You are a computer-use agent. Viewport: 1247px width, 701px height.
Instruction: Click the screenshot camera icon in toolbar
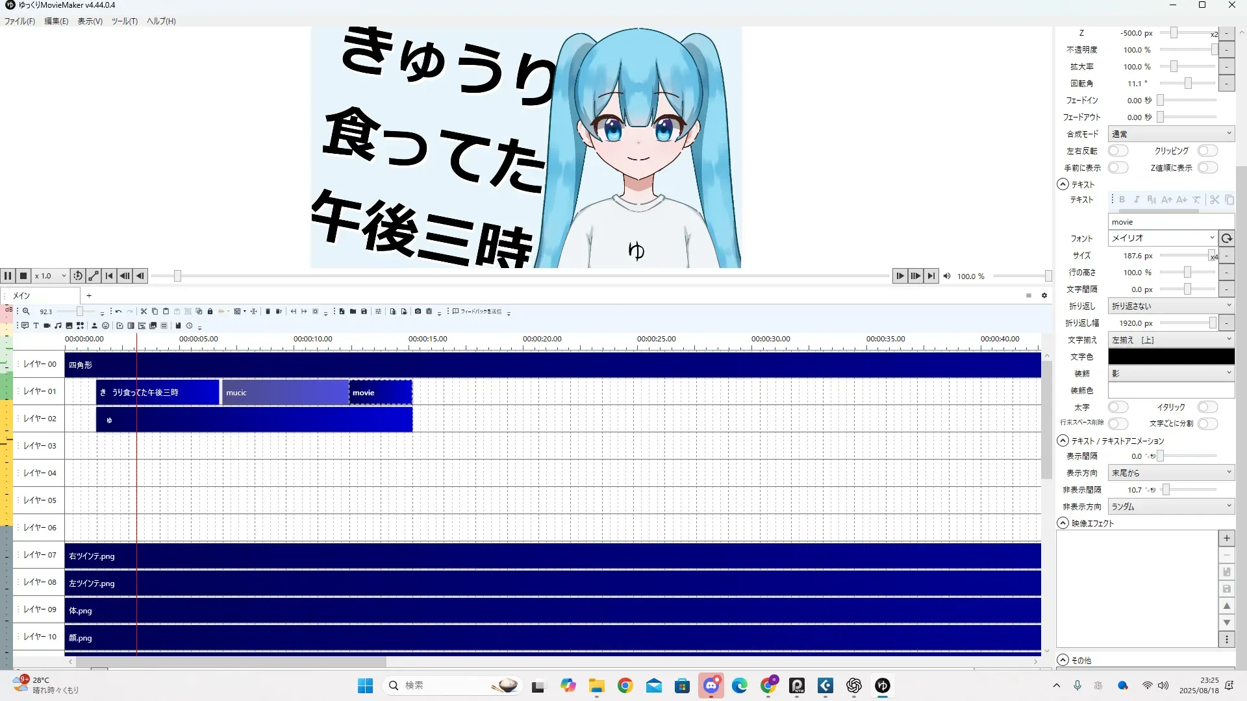pyautogui.click(x=418, y=312)
